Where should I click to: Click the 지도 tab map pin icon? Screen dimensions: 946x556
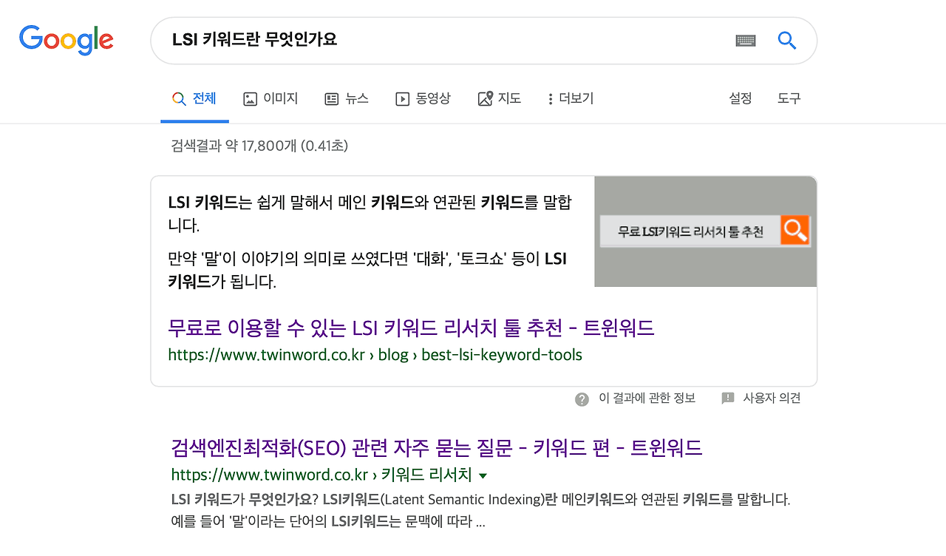click(x=485, y=98)
